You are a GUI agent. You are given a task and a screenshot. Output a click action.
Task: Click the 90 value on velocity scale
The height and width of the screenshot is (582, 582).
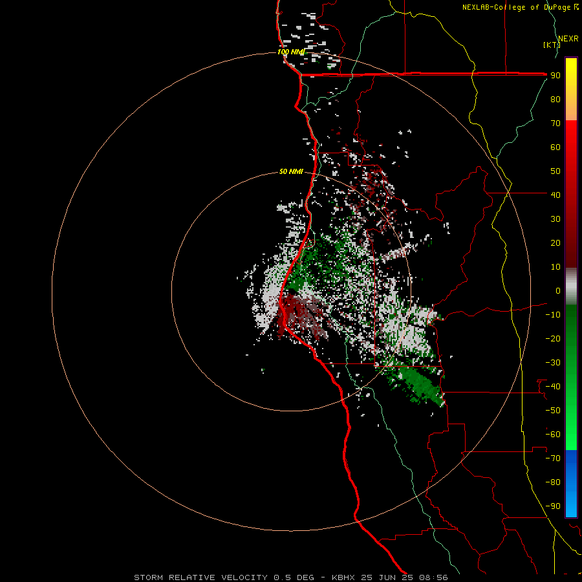pos(555,76)
